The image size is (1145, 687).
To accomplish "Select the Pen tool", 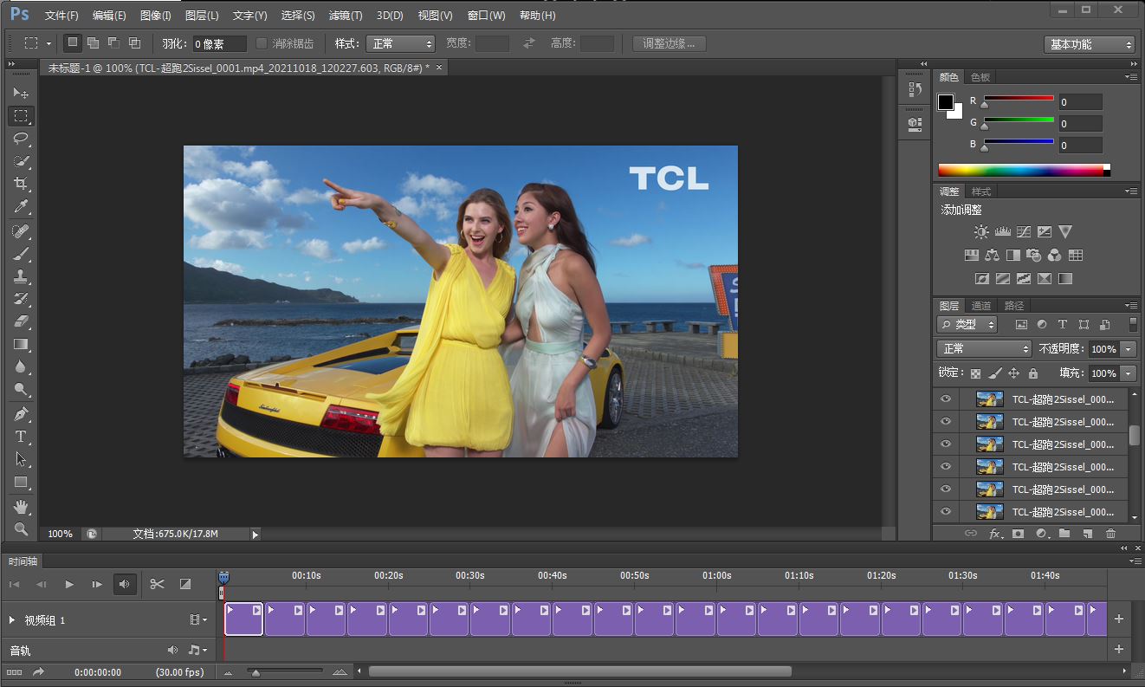I will [21, 413].
